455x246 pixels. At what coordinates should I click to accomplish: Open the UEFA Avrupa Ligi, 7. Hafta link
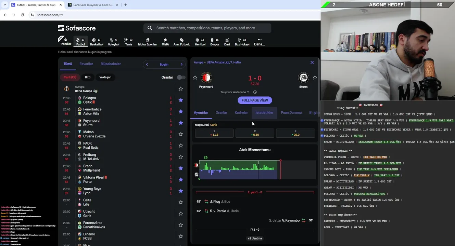click(x=224, y=63)
